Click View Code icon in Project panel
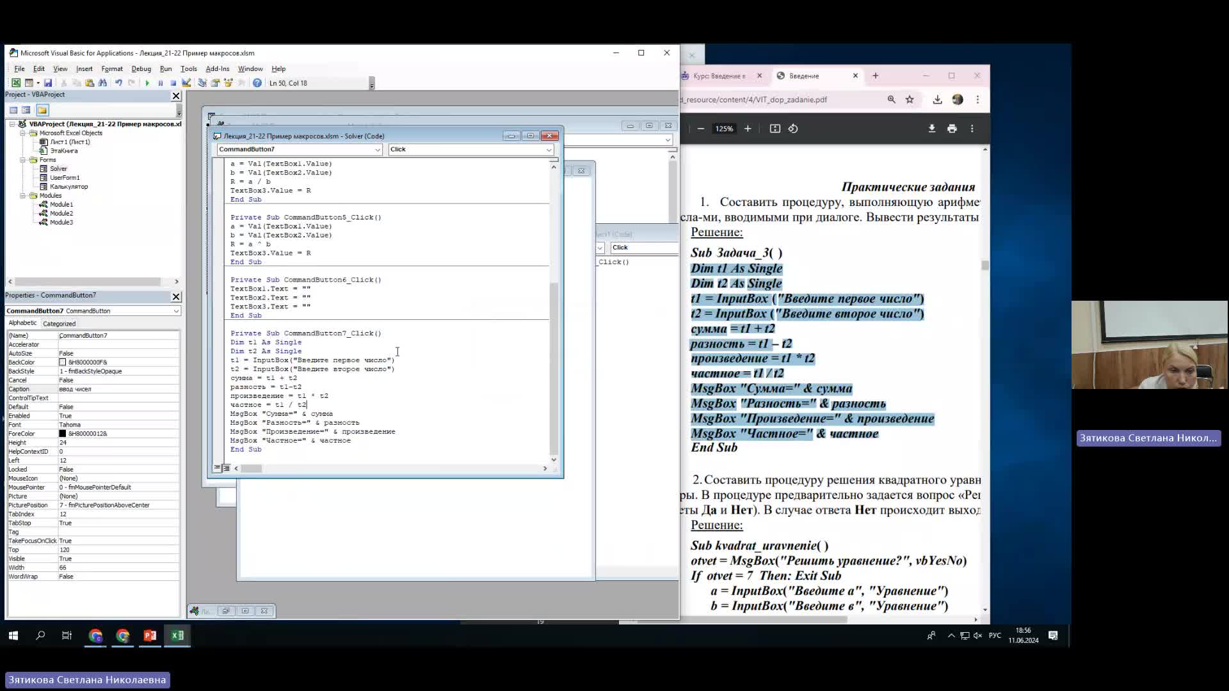Screen dimensions: 1229x691 13,110
